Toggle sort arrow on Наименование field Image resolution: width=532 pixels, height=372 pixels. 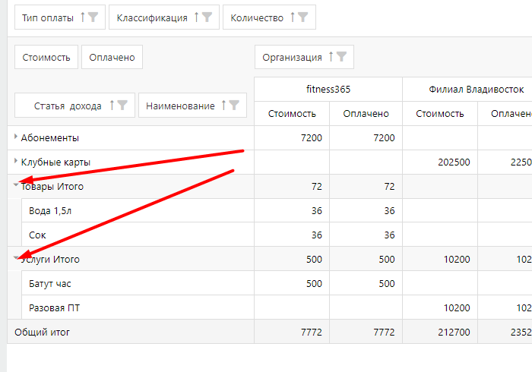[223, 105]
